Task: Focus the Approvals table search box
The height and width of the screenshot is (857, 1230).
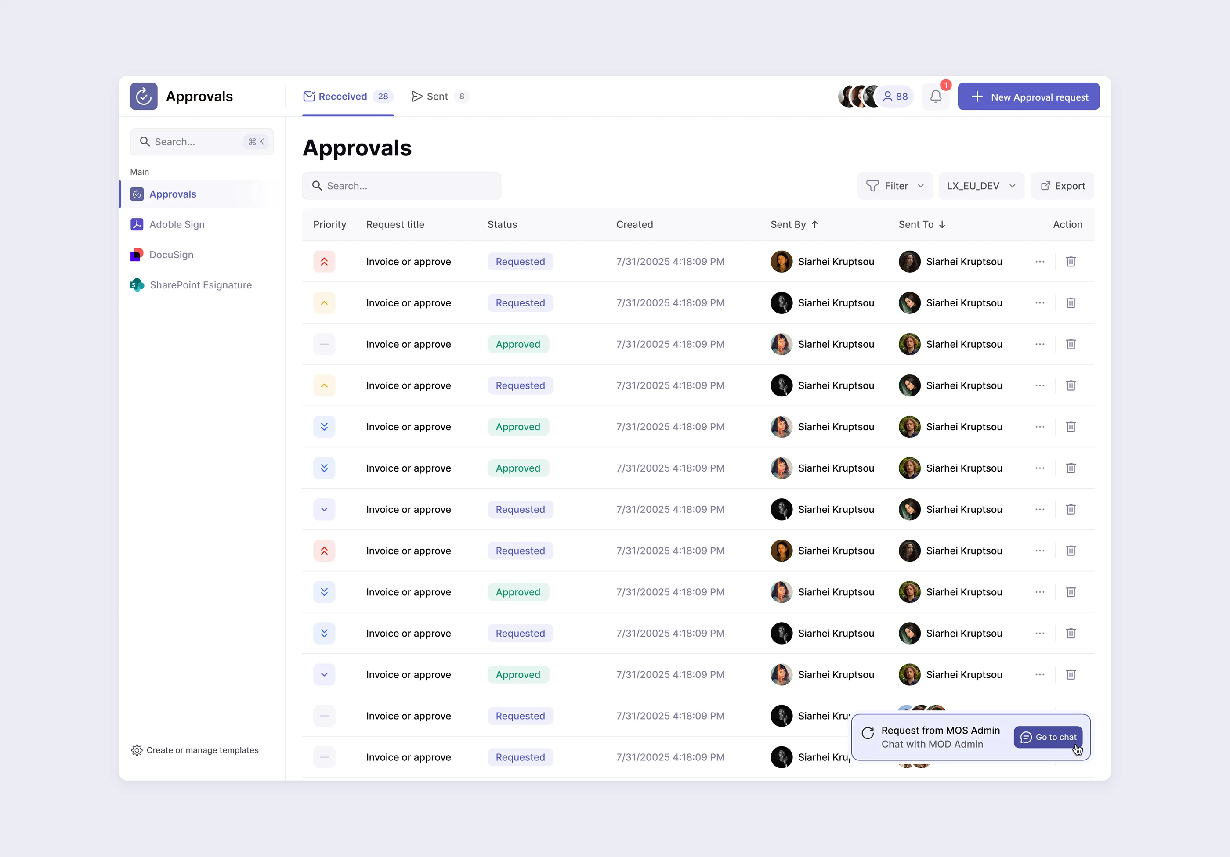Action: pyautogui.click(x=401, y=186)
